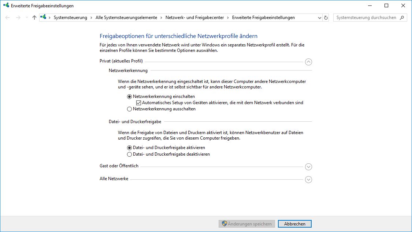Viewport: 412px width, 232px height.
Task: Click the refresh icon in the address bar
Action: (x=326, y=17)
